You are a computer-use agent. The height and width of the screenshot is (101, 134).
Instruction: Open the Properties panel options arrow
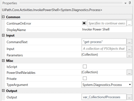click(126, 3)
